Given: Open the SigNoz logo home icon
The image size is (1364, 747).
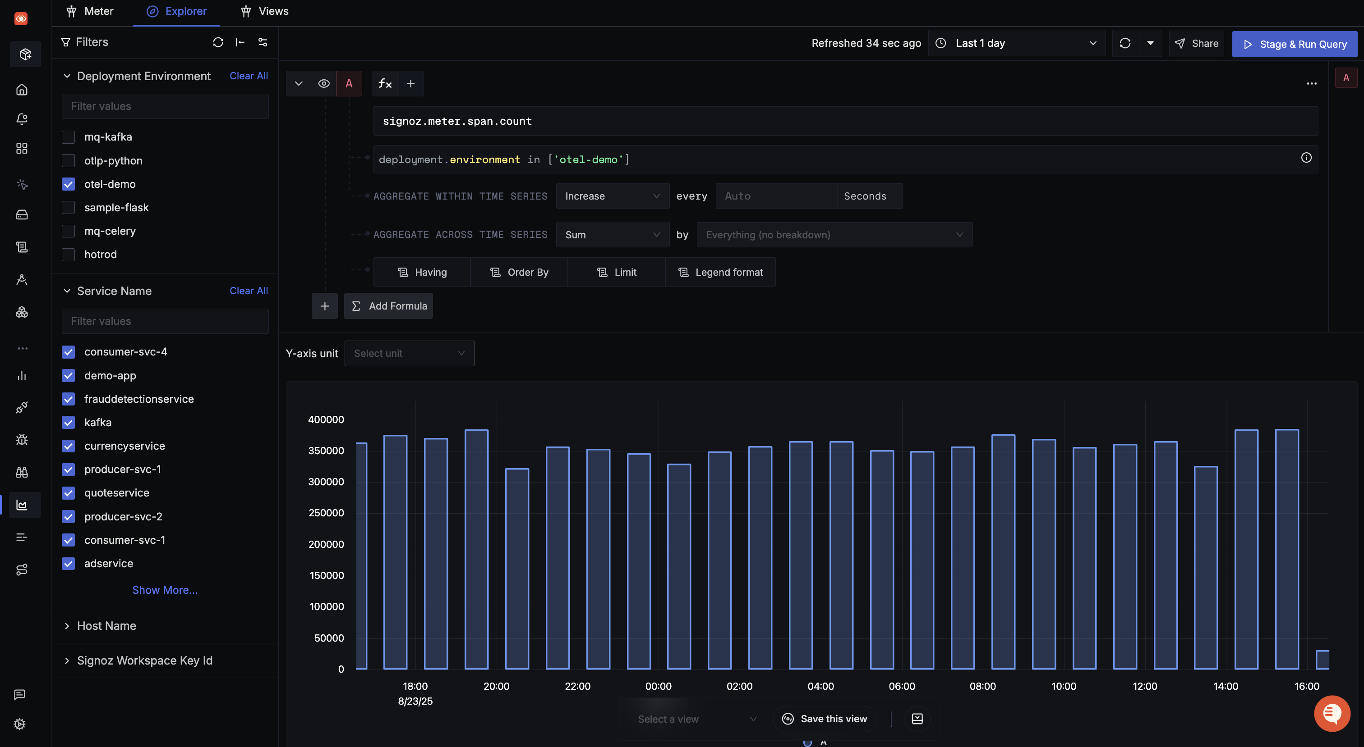Looking at the screenshot, I should 21,18.
